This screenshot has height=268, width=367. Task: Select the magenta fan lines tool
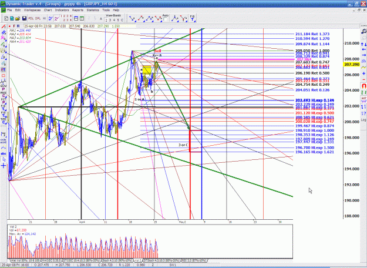(4, 38)
